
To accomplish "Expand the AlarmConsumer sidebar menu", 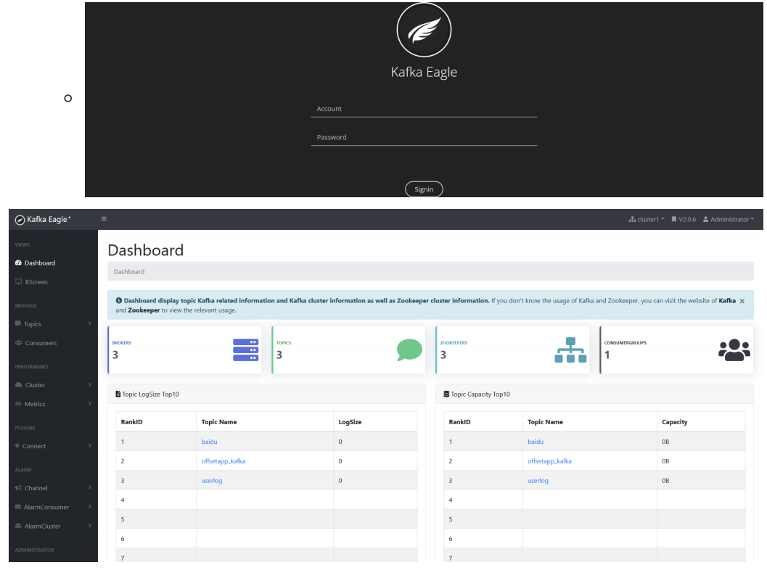I will (53, 508).
